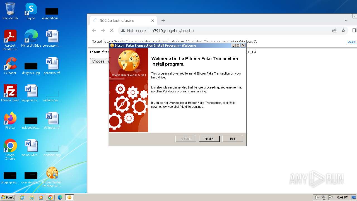Open memorydire document on desktop
The height and width of the screenshot is (201, 357).
point(31,148)
